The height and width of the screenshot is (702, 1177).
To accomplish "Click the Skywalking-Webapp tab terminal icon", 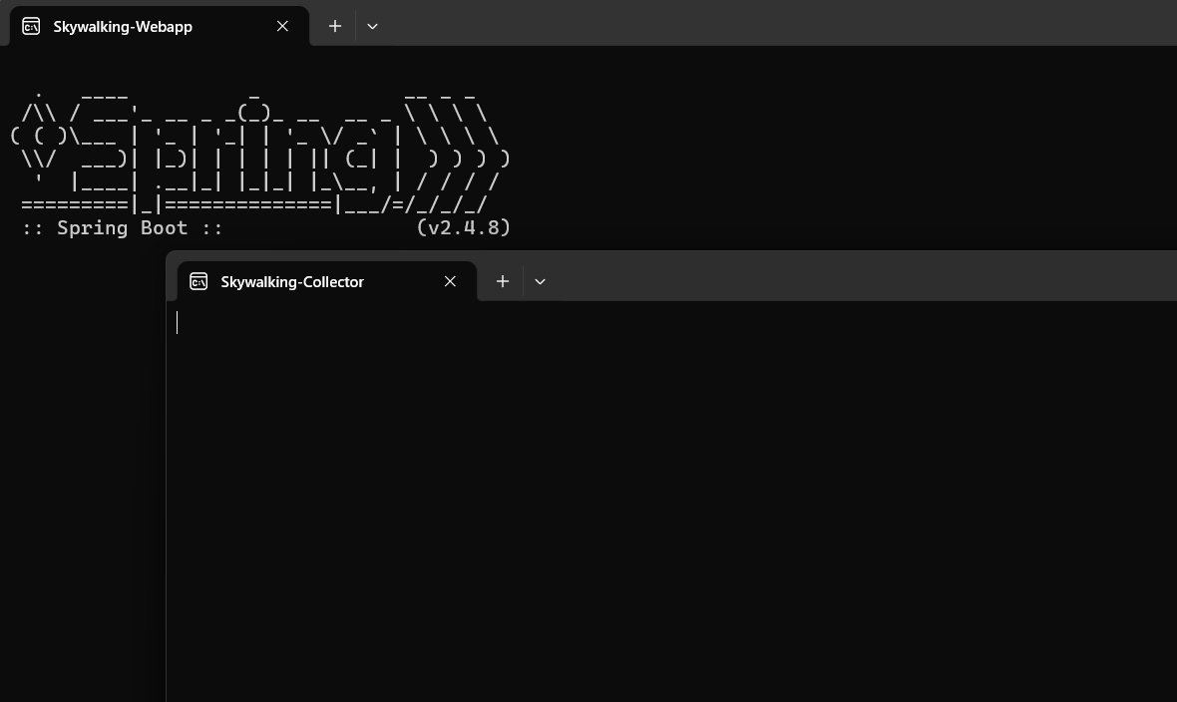I will click(31, 26).
